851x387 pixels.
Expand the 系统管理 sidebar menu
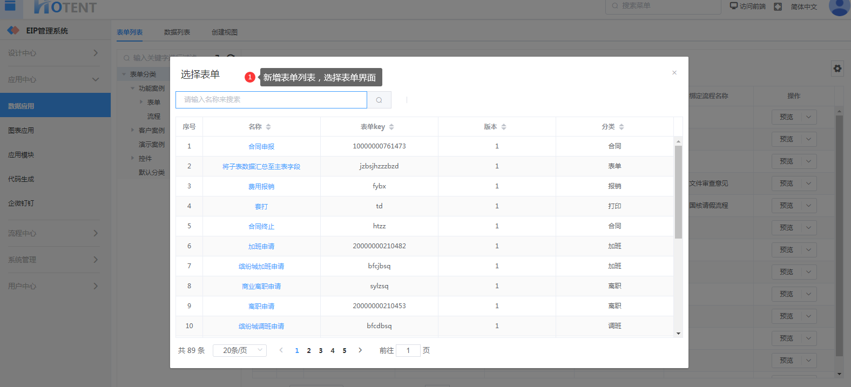click(53, 260)
